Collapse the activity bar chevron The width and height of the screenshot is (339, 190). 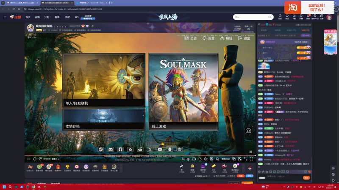point(121,168)
